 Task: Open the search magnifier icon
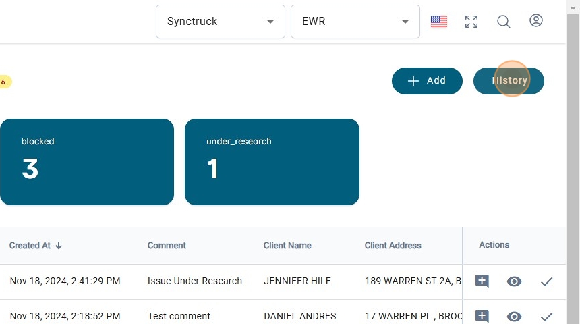(504, 22)
